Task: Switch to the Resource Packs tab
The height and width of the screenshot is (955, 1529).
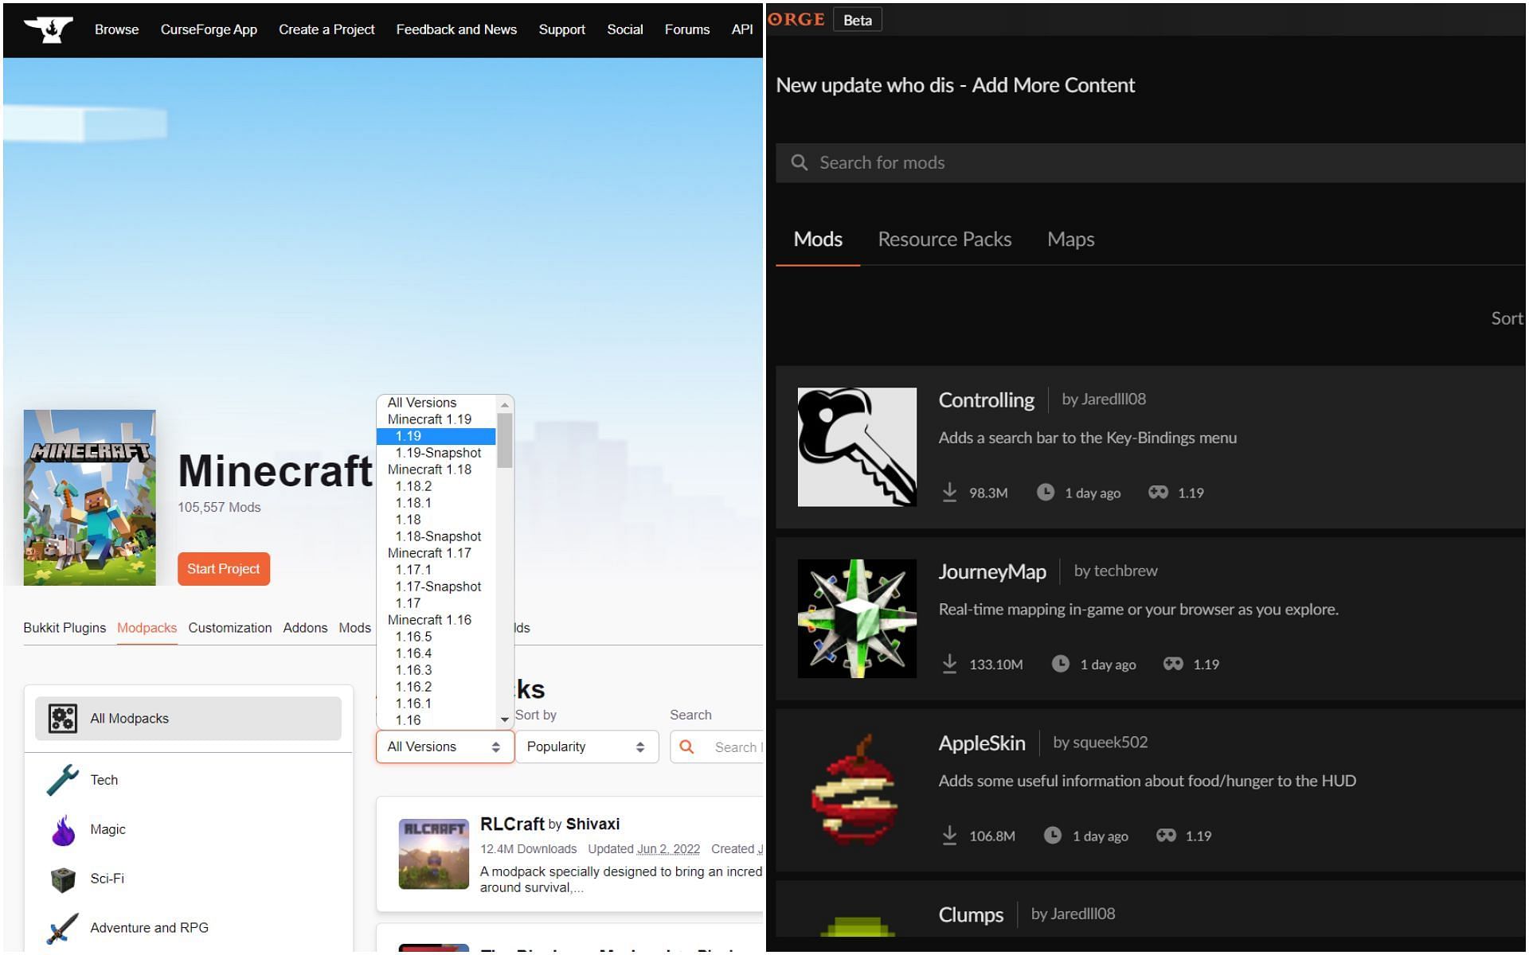Action: point(944,239)
